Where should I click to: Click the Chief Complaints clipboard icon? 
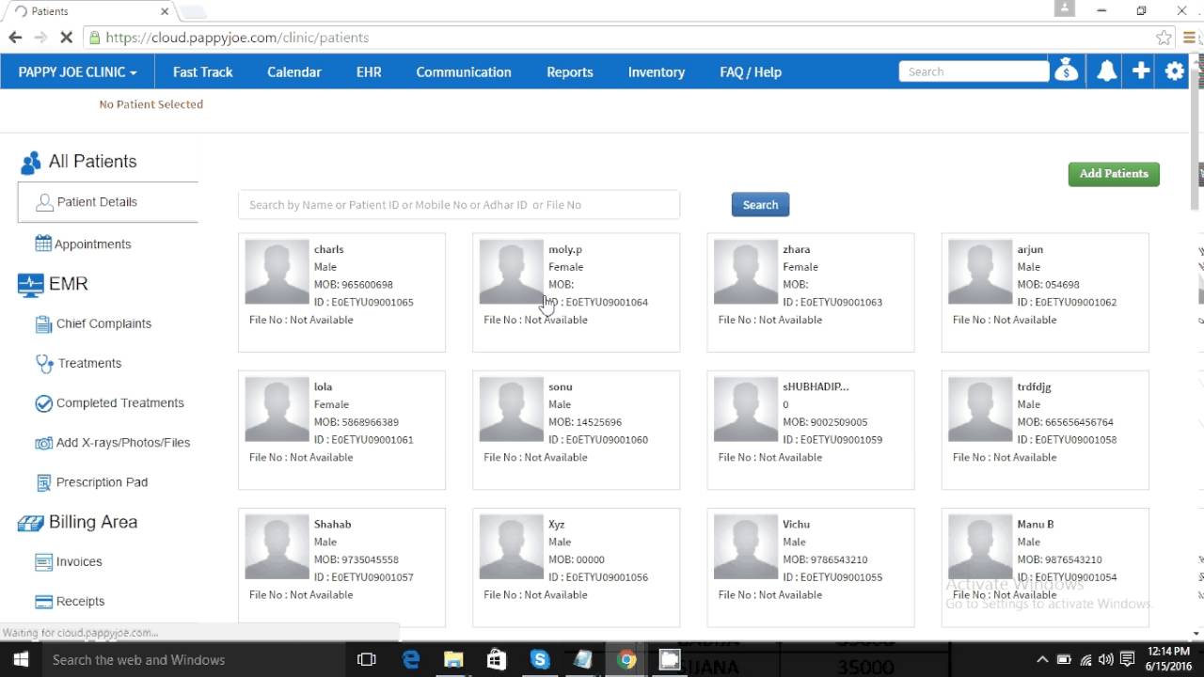tap(43, 324)
